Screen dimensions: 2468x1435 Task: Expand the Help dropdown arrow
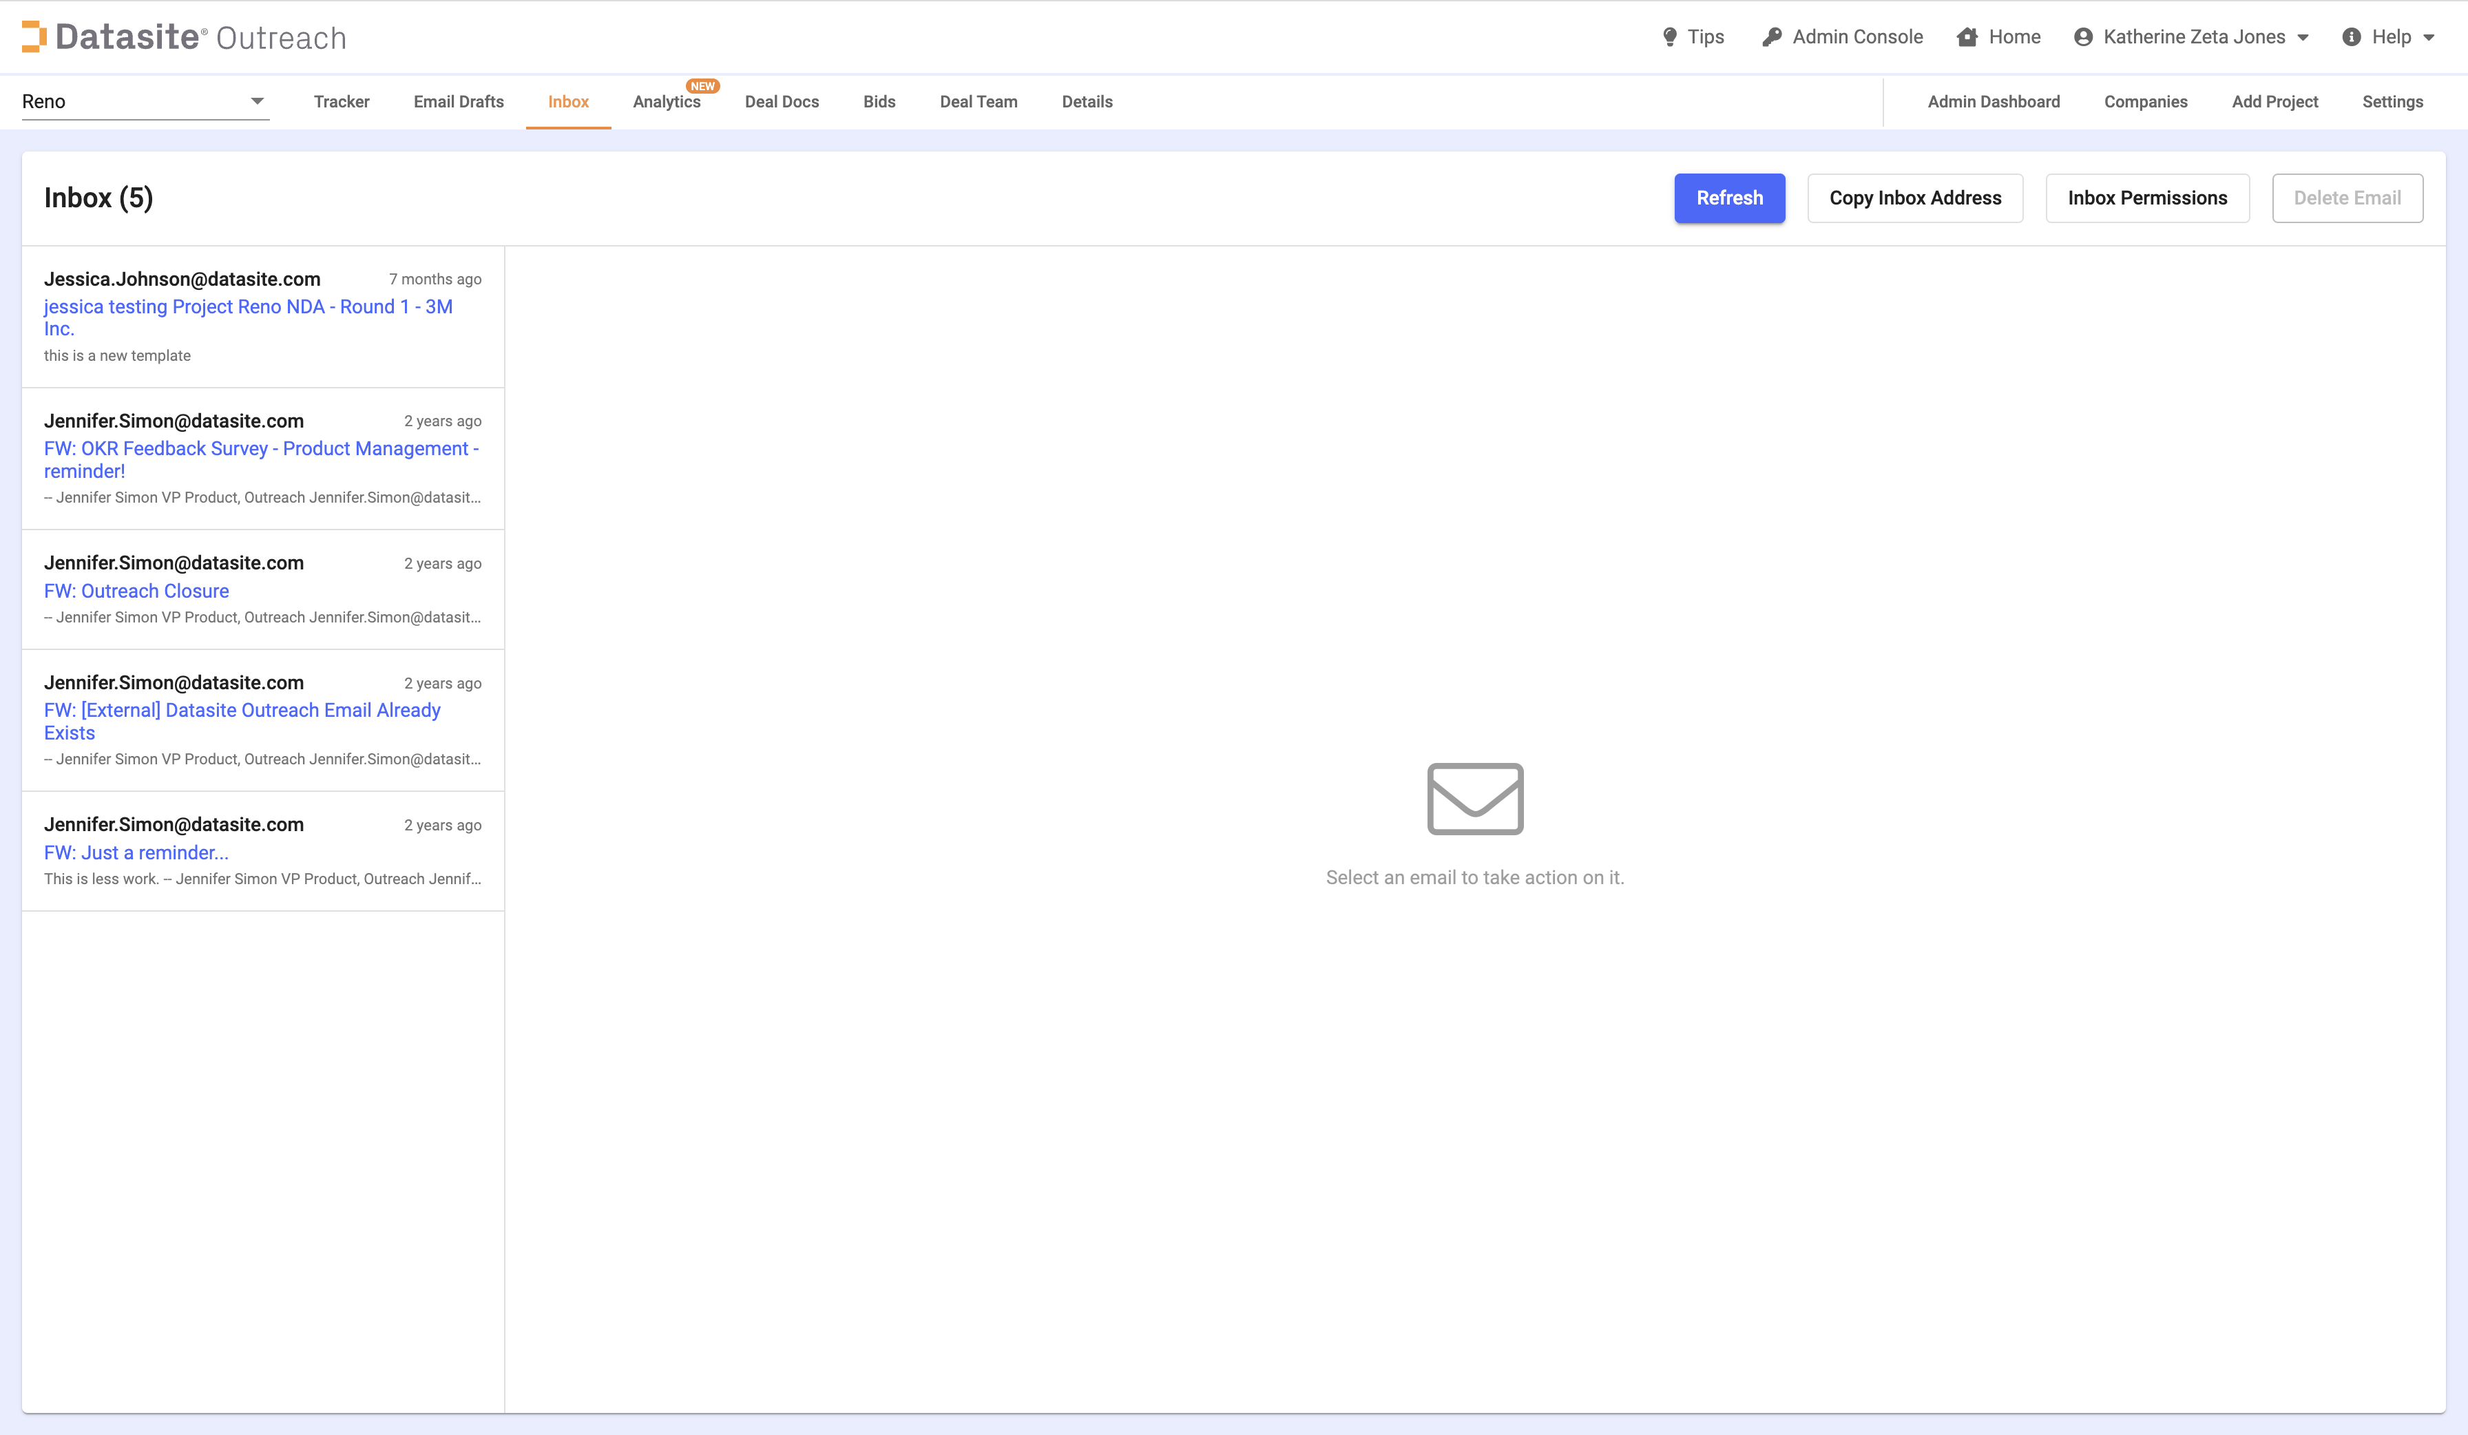tap(2429, 37)
